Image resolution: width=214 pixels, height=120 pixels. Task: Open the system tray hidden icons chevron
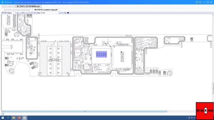[x=187, y=118]
